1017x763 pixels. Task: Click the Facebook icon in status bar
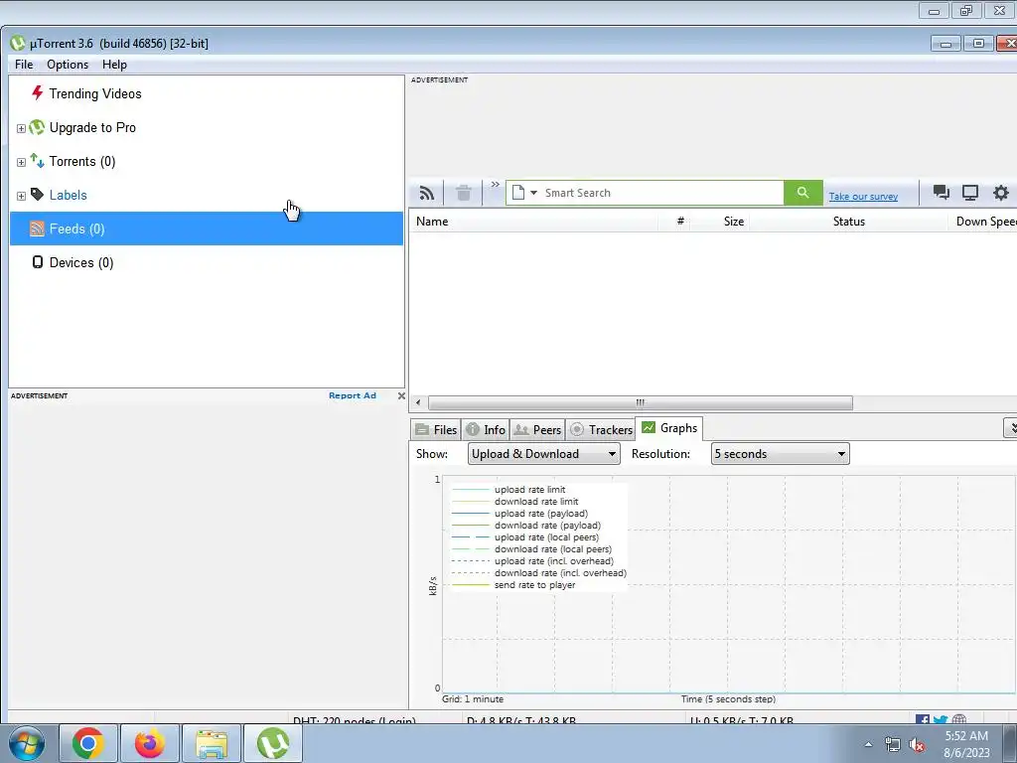(x=923, y=721)
